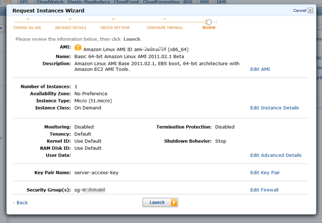This screenshot has width=322, height=223.
Task: Click Edit Firewall link
Action: point(264,190)
